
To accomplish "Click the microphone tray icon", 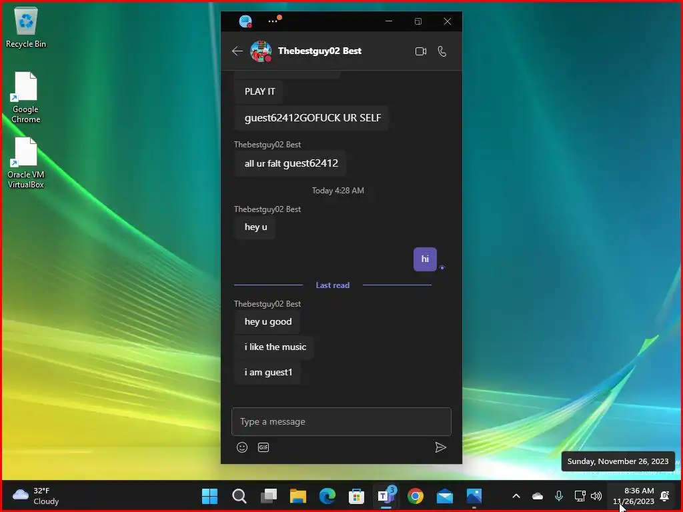I will click(x=559, y=496).
